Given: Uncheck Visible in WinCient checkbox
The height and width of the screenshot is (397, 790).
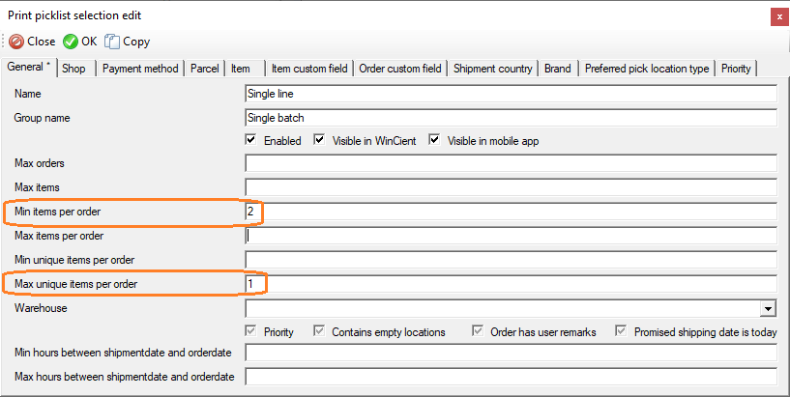Looking at the screenshot, I should coord(319,140).
